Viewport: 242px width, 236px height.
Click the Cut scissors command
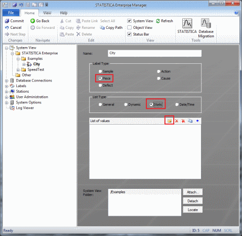[66, 21]
